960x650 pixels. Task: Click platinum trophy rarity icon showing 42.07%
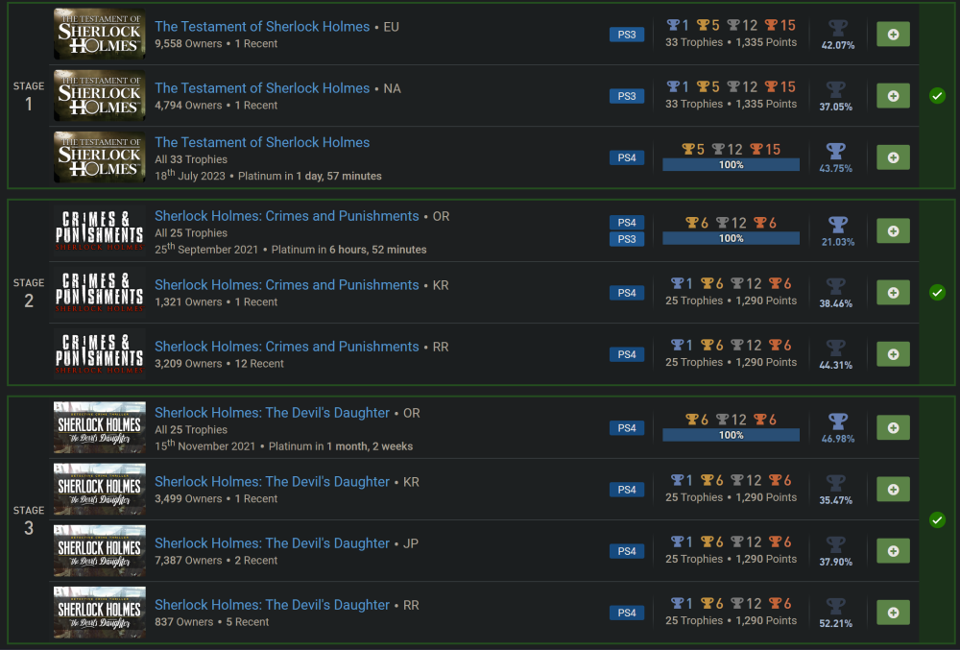pos(837,29)
